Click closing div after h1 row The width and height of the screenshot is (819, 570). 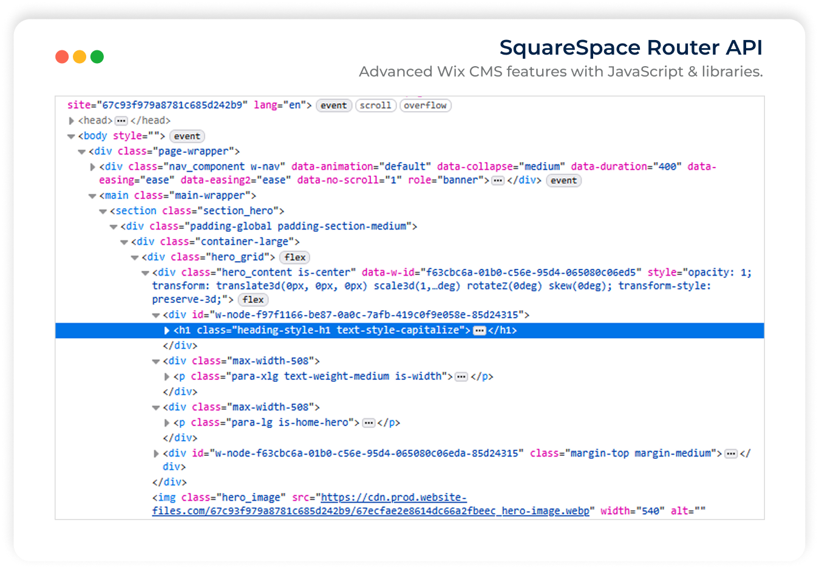pyautogui.click(x=180, y=346)
